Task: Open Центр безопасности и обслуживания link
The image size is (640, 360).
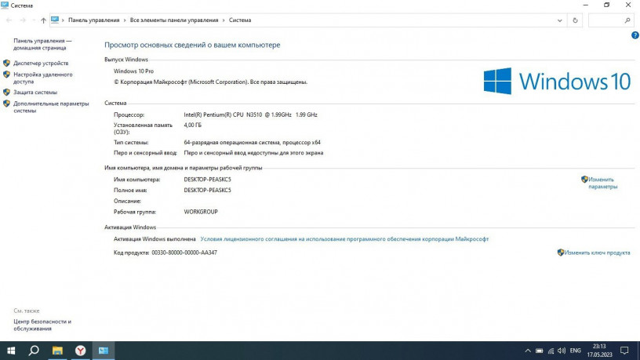Action: 42,325
